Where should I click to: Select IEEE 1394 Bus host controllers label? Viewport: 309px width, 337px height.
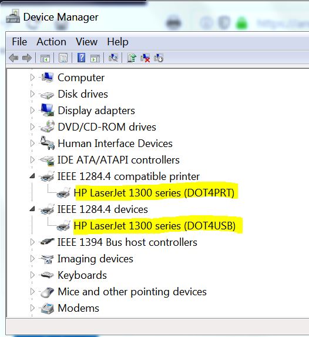[x=127, y=242]
